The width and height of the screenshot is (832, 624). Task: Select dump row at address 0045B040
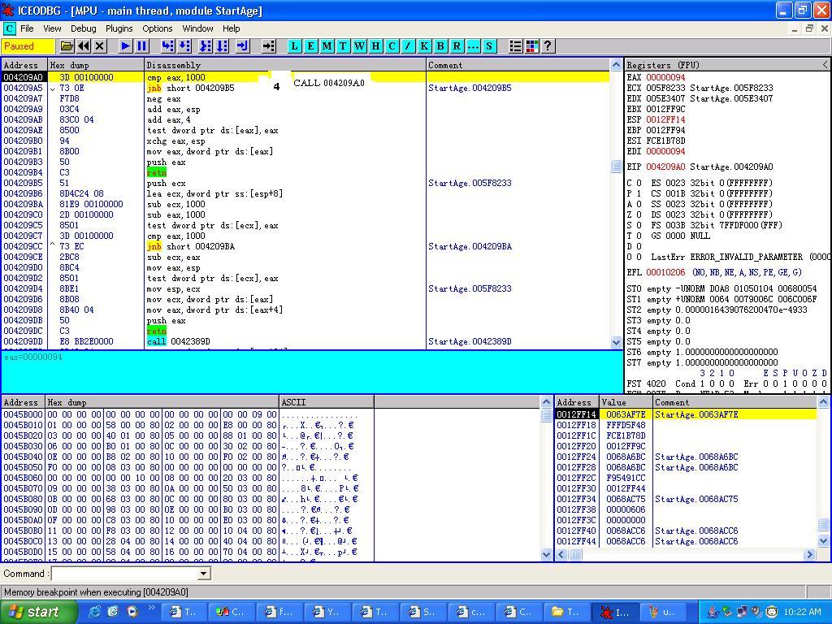(x=188, y=457)
